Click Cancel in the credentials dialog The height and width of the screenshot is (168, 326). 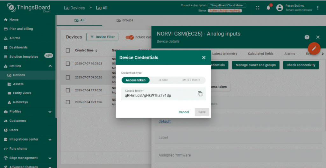(184, 112)
